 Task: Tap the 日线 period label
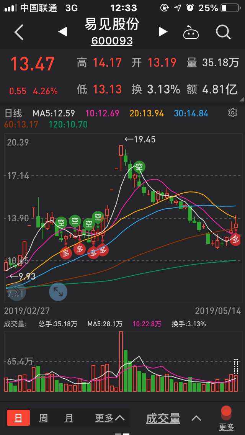click(x=13, y=113)
